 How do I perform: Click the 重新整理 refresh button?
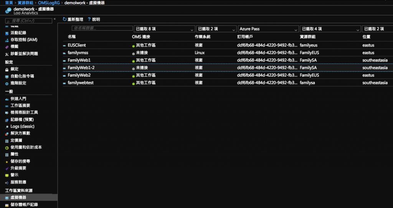(73, 19)
